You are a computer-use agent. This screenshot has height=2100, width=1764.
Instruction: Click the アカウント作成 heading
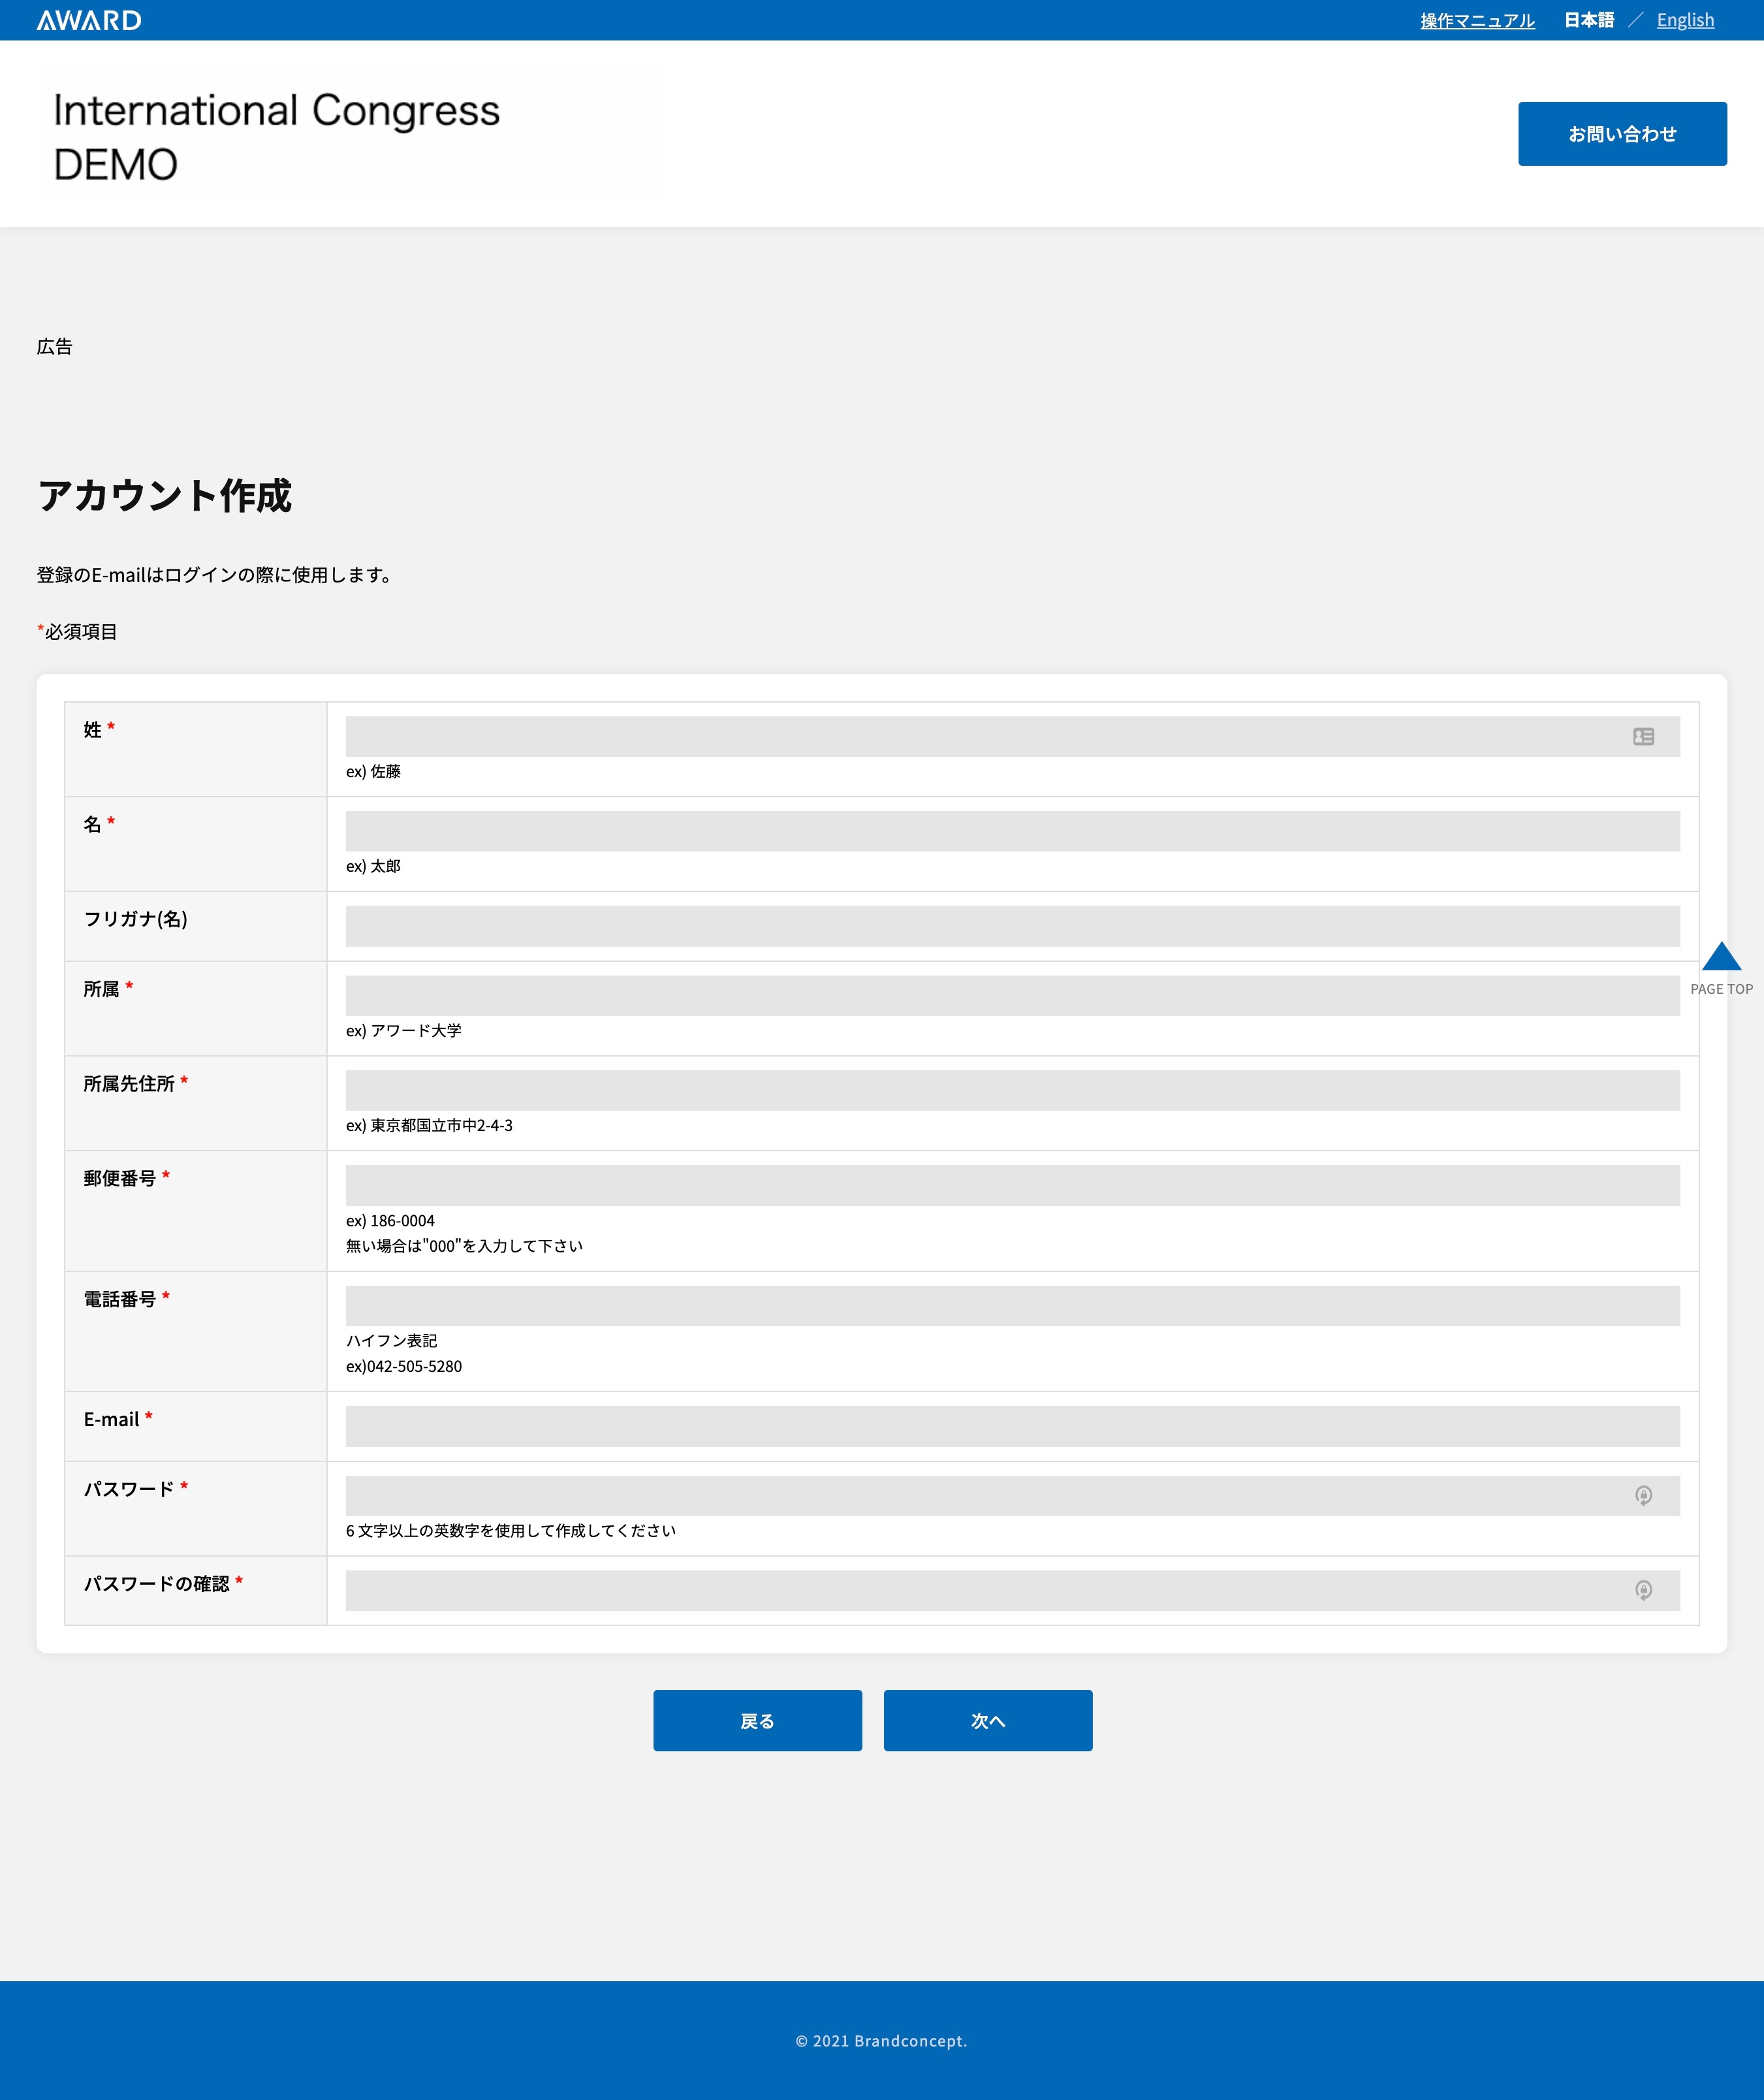164,496
